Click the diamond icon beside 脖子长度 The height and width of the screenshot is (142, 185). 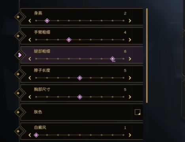[x=19, y=74]
